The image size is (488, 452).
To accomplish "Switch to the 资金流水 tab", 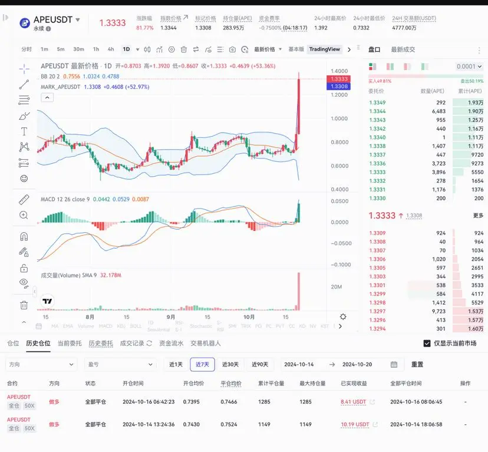I will [x=171, y=344].
